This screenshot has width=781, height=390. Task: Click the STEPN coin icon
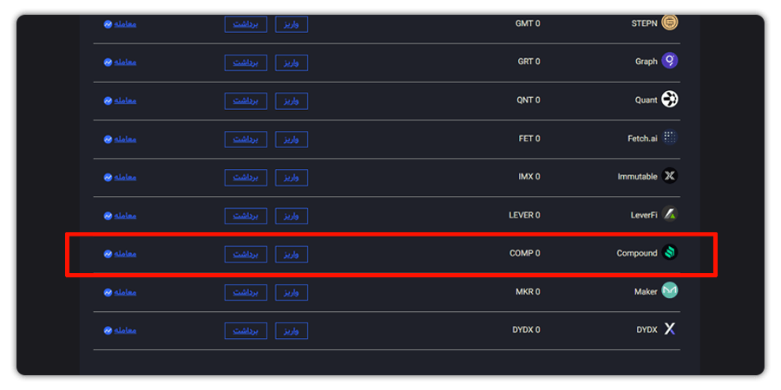tap(669, 23)
